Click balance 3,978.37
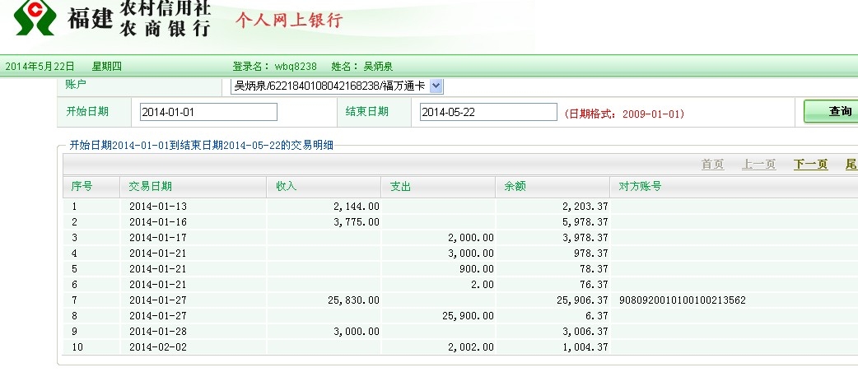The image size is (858, 372). click(x=585, y=238)
